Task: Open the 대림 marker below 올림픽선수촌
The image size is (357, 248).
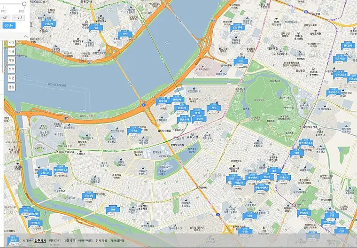Action: tap(297, 153)
